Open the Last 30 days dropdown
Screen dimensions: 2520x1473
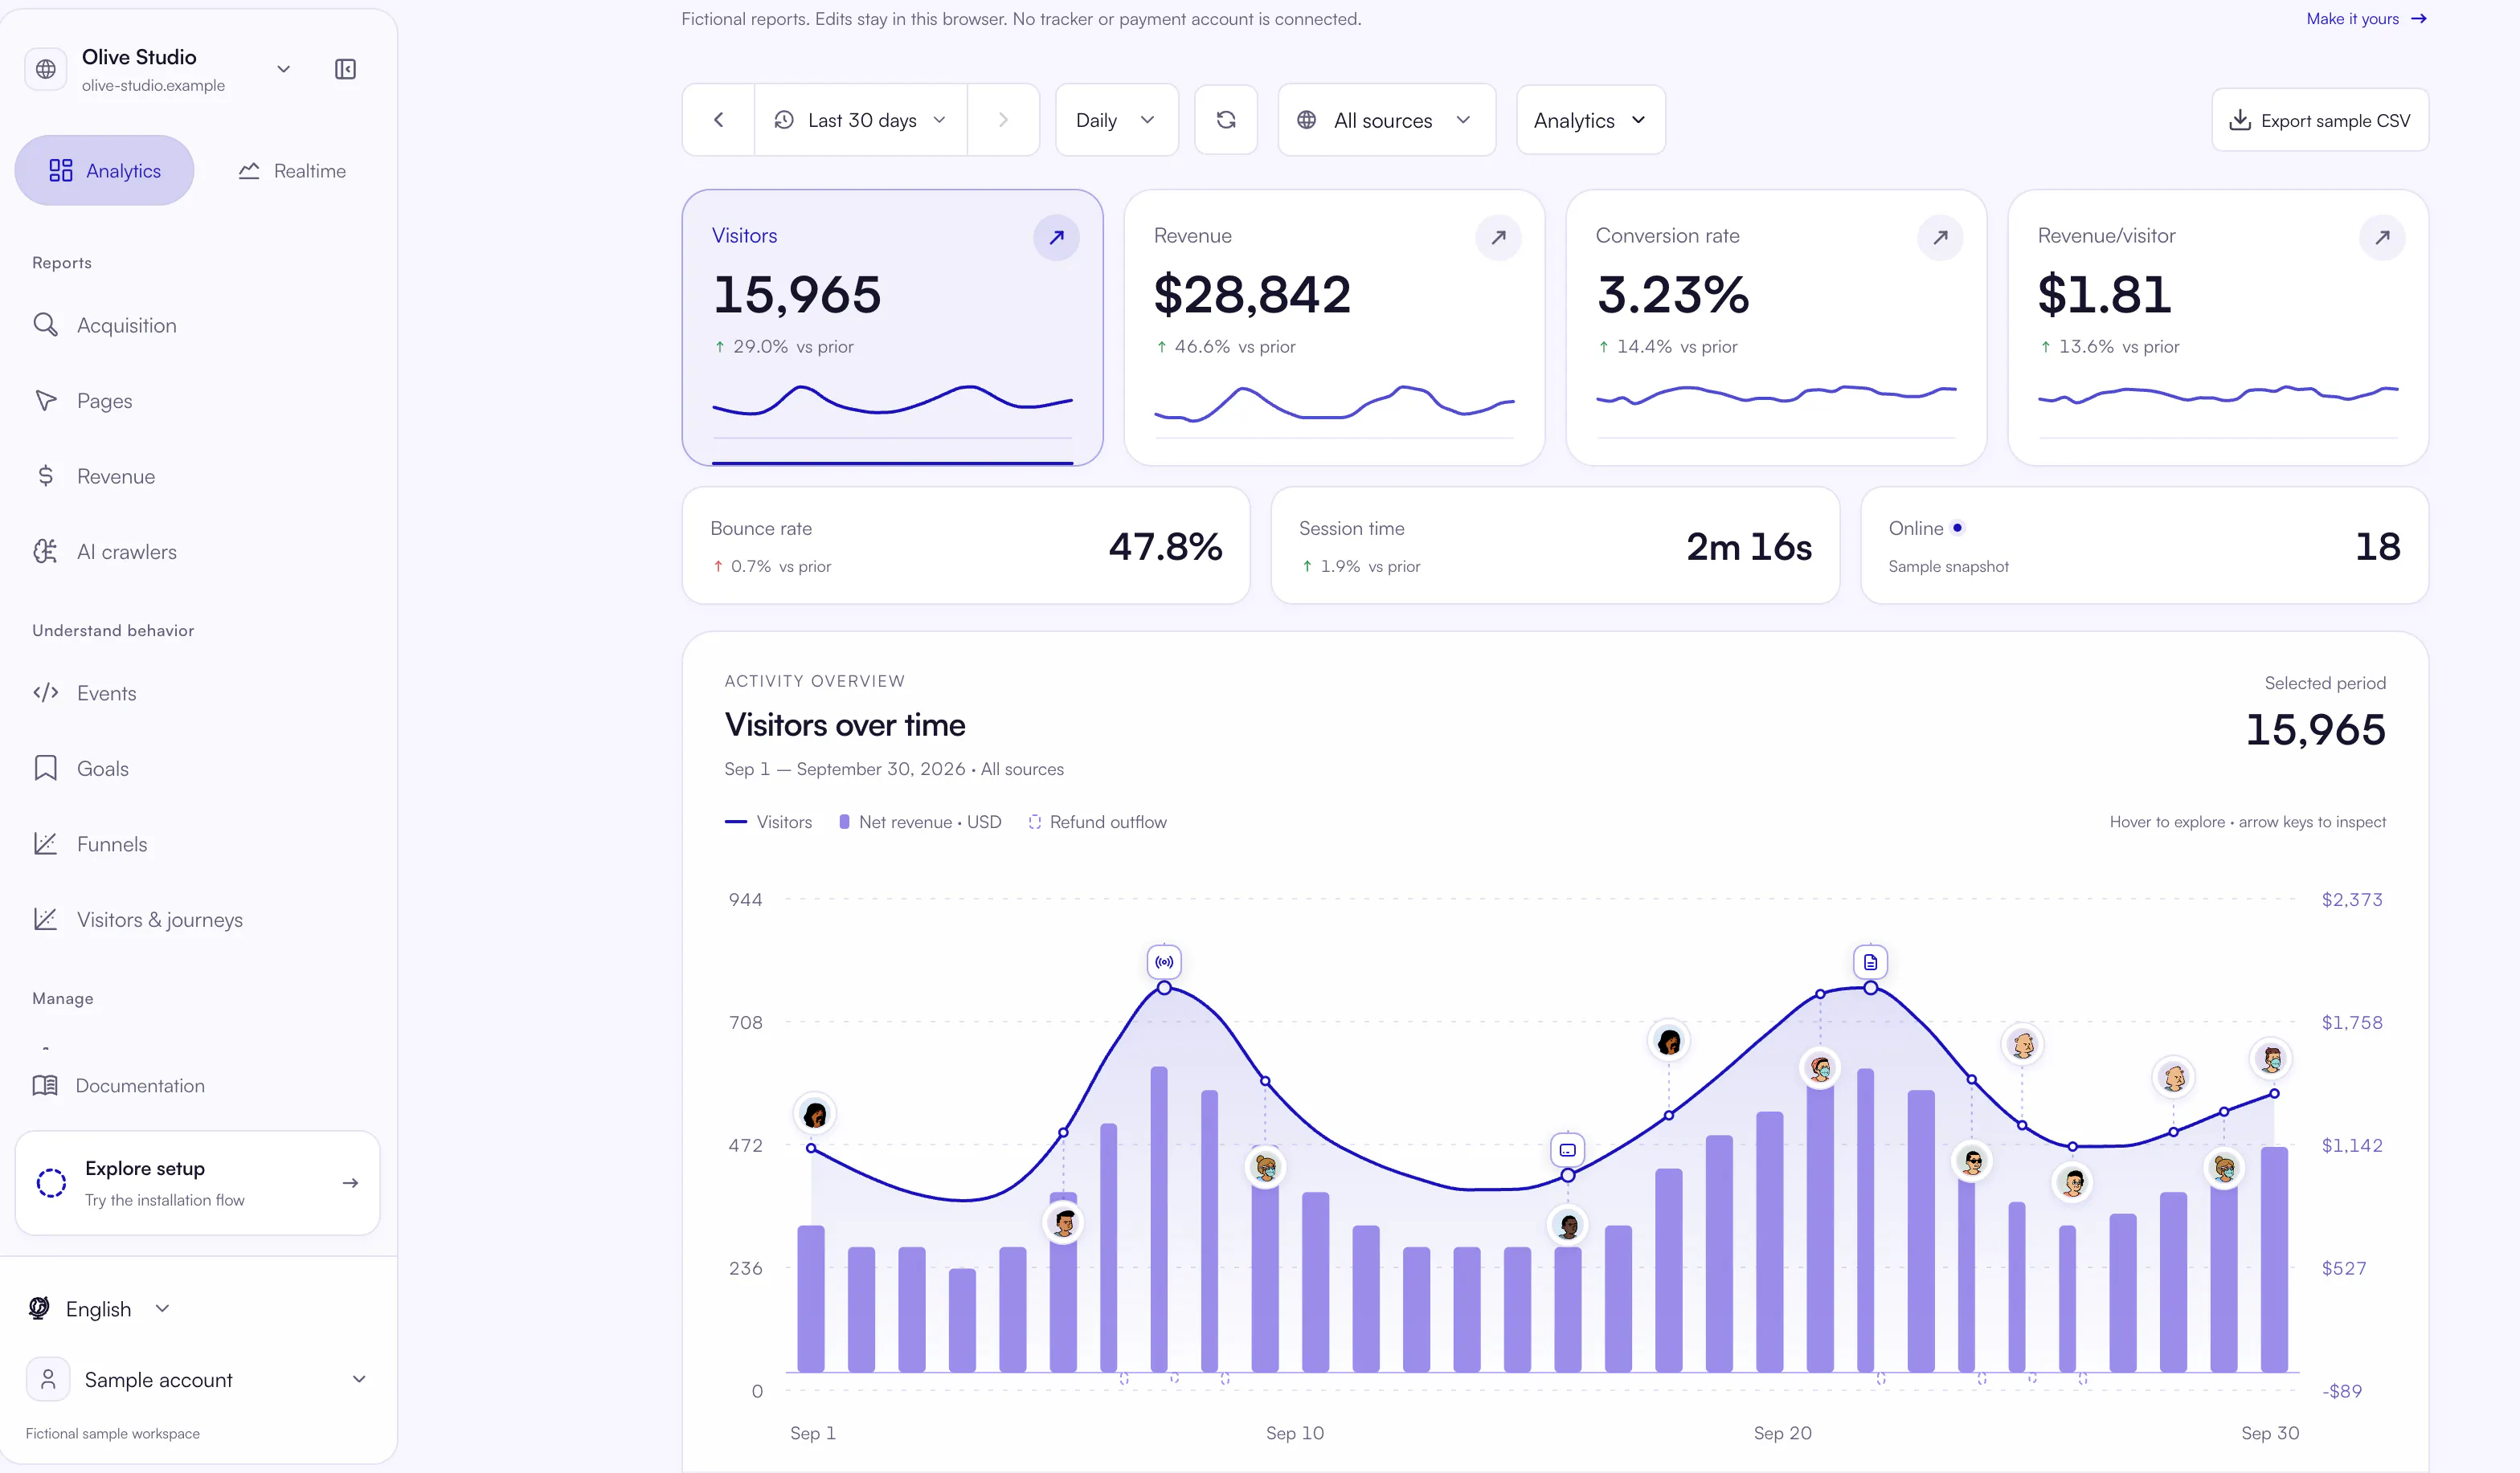861,120
